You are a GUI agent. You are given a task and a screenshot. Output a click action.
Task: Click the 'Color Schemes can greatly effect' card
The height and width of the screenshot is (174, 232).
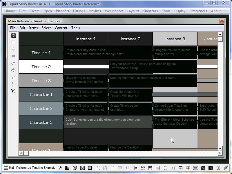(x=108, y=122)
